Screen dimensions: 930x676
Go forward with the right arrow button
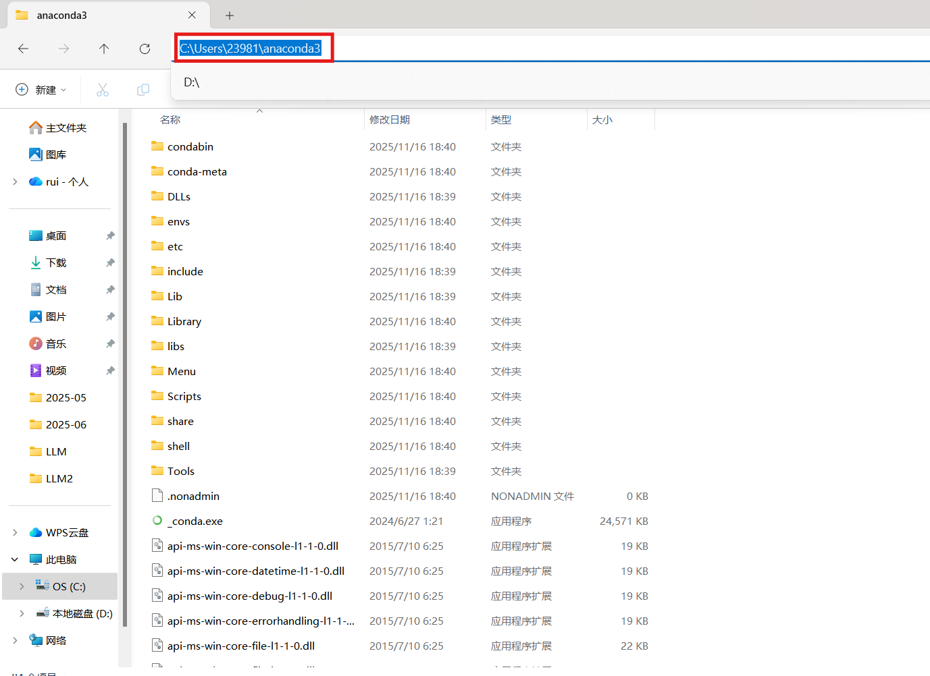click(63, 49)
